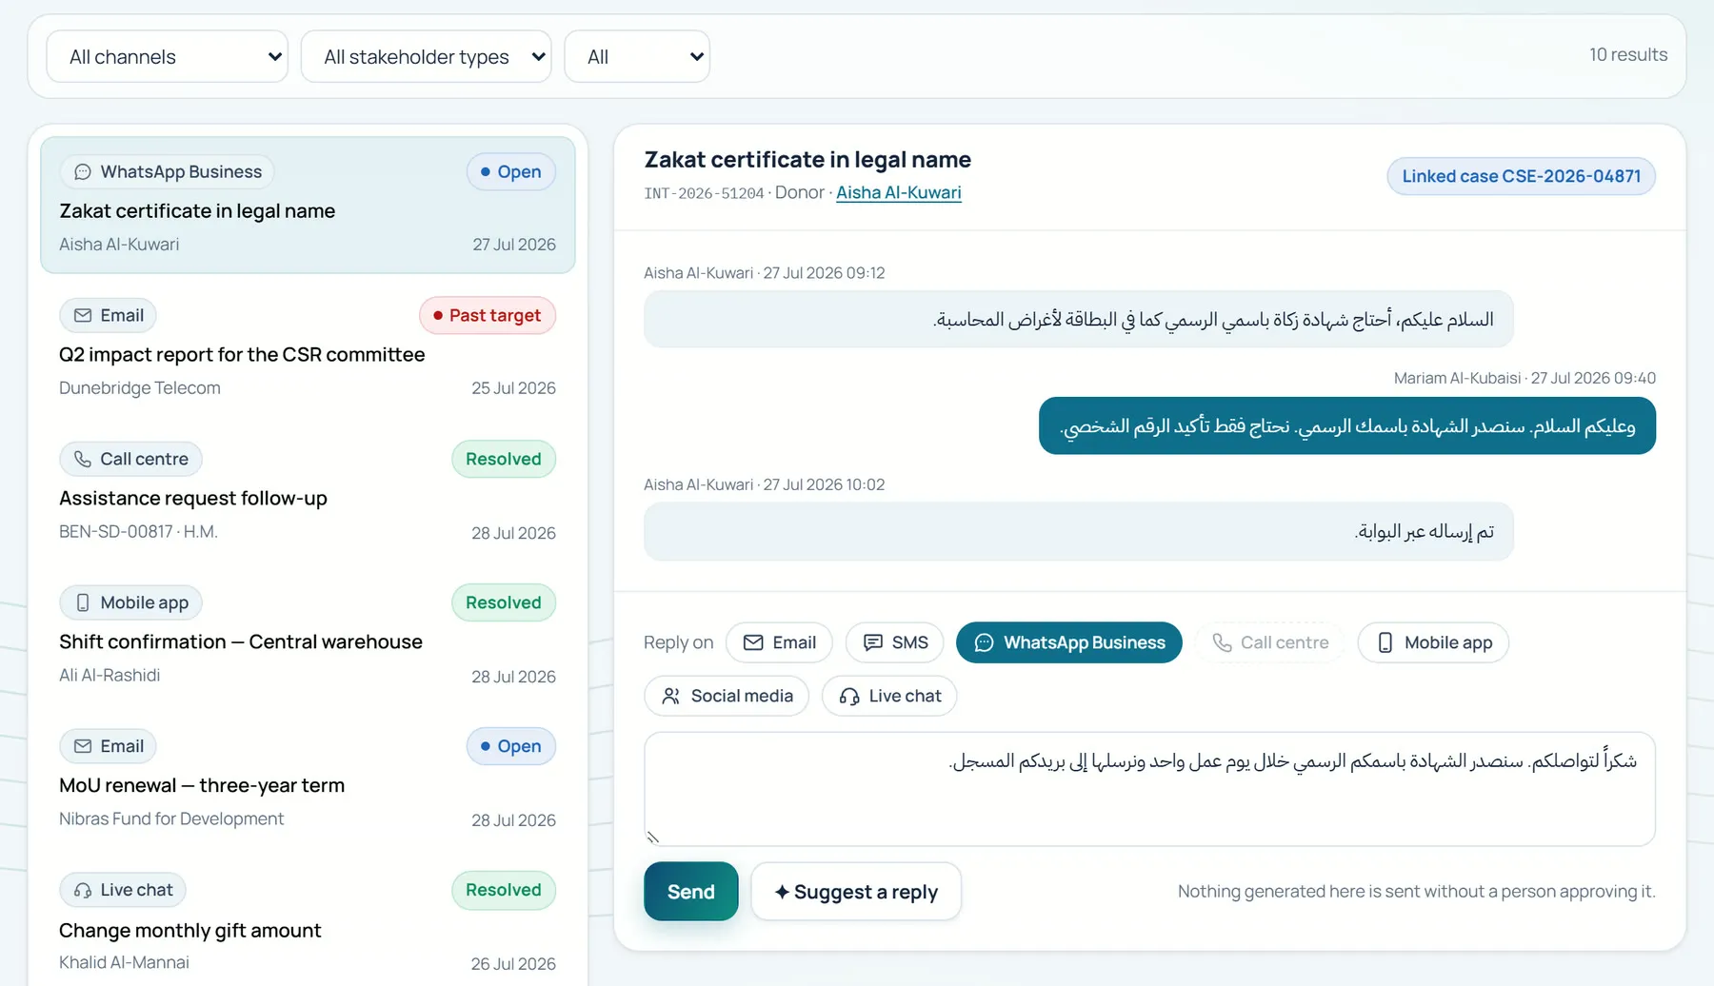Click Suggest a reply button
Screen dimensions: 1714x986
[x=856, y=892]
